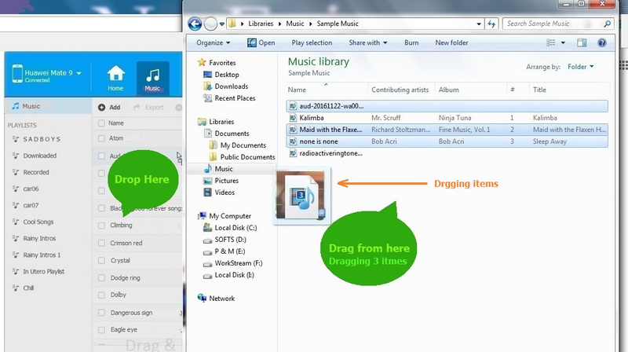628x352 pixels.
Task: Click the search magnifier icon
Action: click(x=607, y=24)
